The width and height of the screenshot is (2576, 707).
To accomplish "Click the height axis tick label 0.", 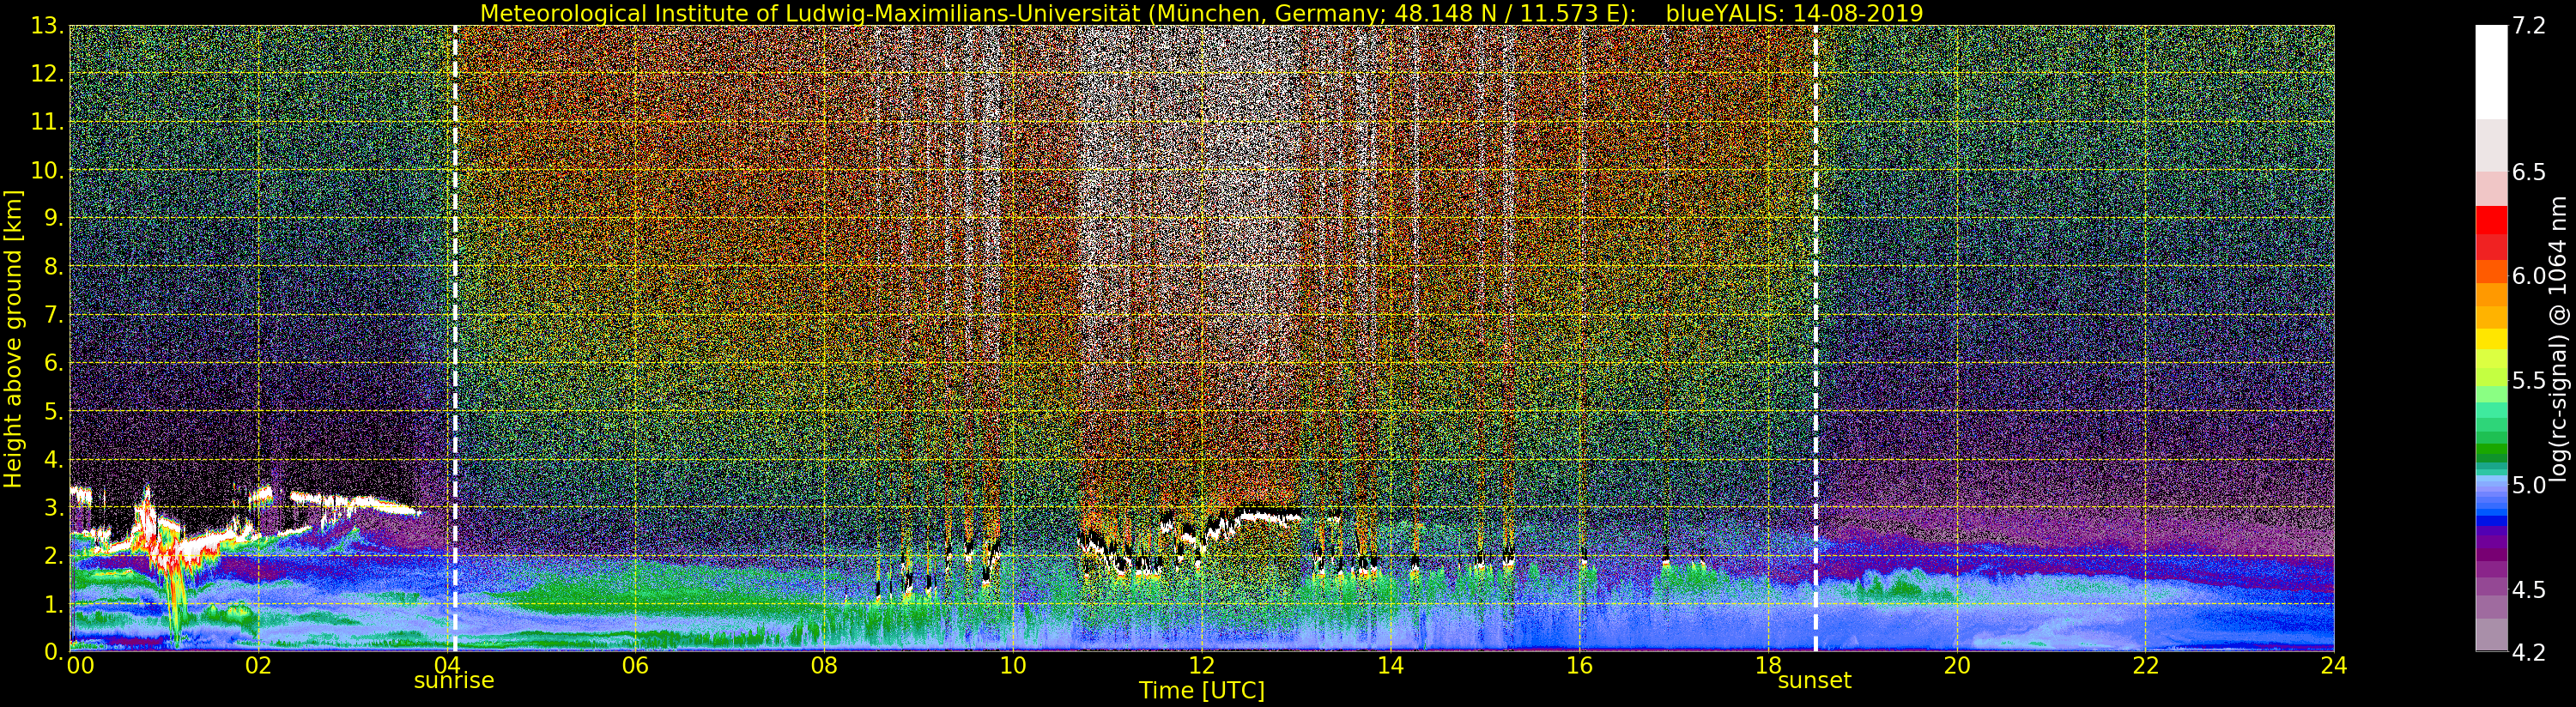I will click(56, 652).
